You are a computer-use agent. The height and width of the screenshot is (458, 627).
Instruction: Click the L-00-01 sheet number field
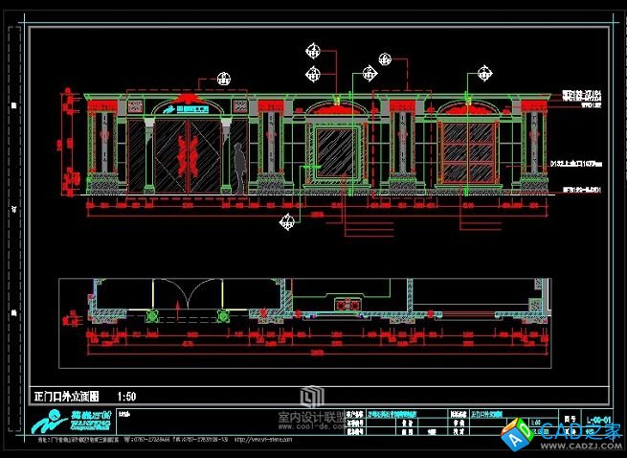598,420
